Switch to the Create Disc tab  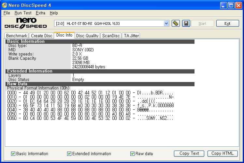click(42, 36)
